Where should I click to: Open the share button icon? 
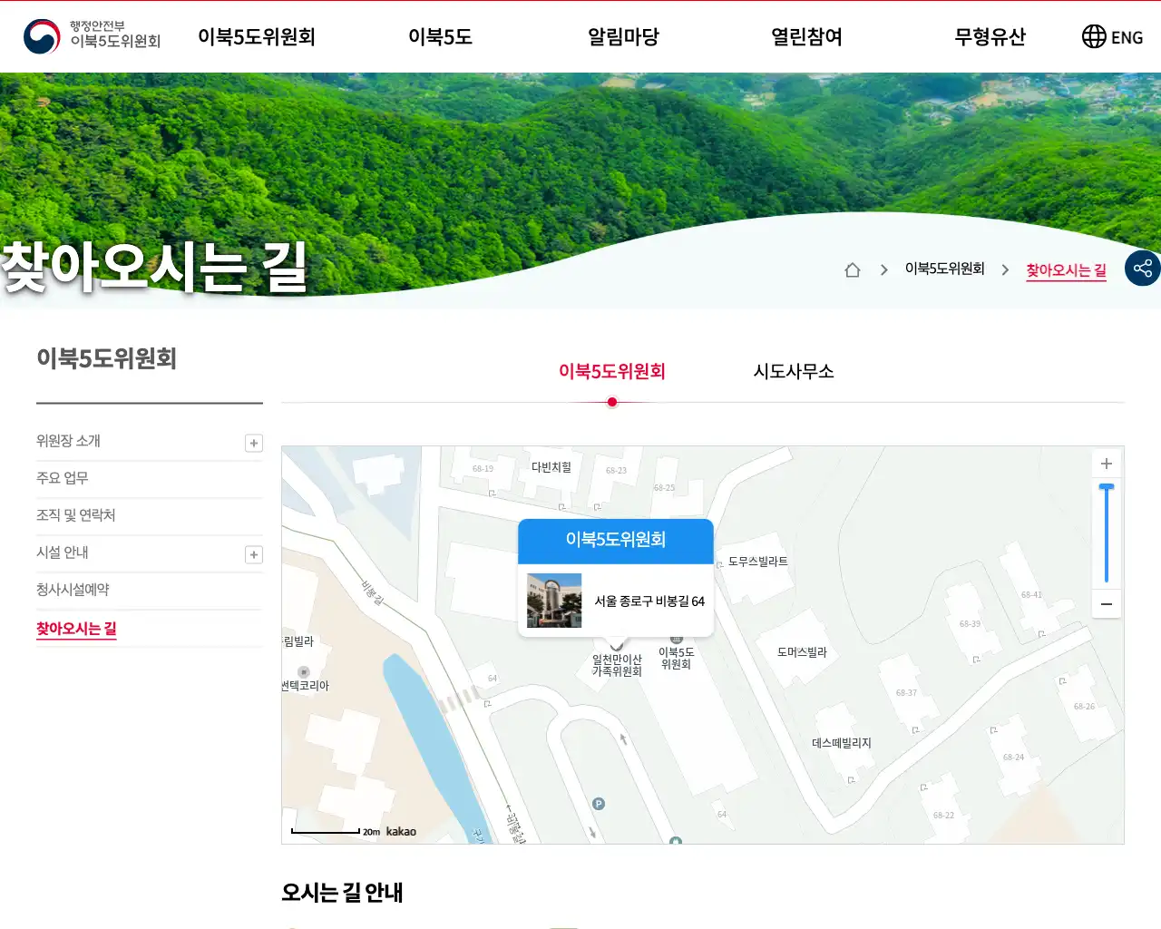pyautogui.click(x=1143, y=269)
